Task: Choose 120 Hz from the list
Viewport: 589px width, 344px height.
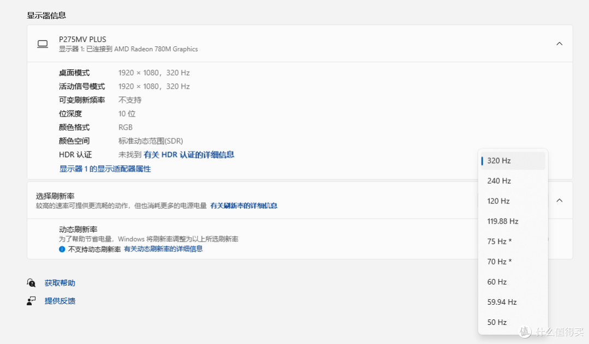Action: point(513,201)
